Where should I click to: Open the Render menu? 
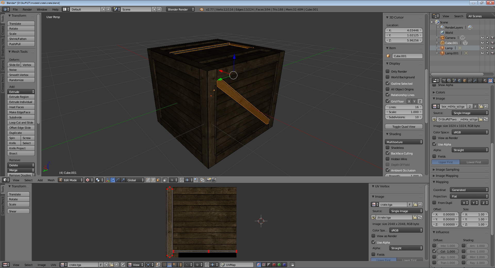pos(27,9)
